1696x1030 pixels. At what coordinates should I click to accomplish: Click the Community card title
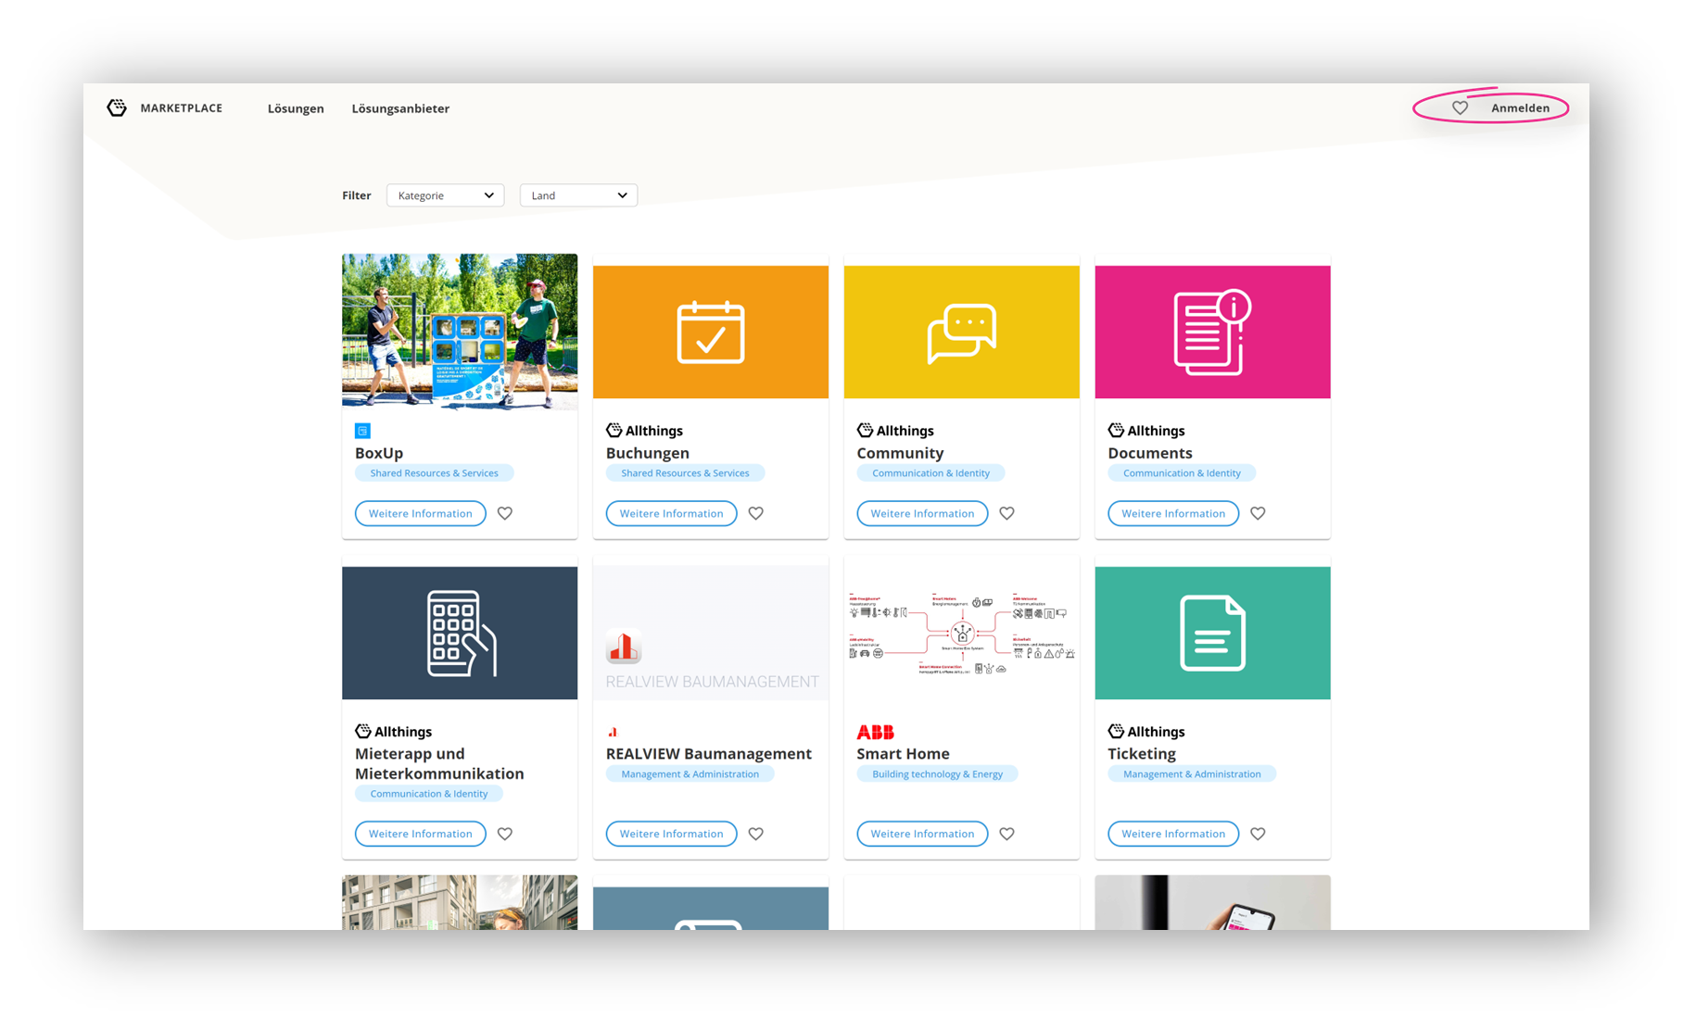pyautogui.click(x=900, y=453)
